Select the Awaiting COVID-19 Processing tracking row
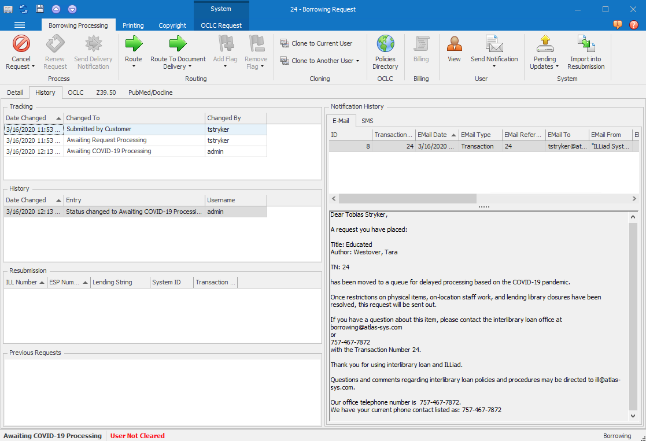646x441 pixels. click(109, 151)
